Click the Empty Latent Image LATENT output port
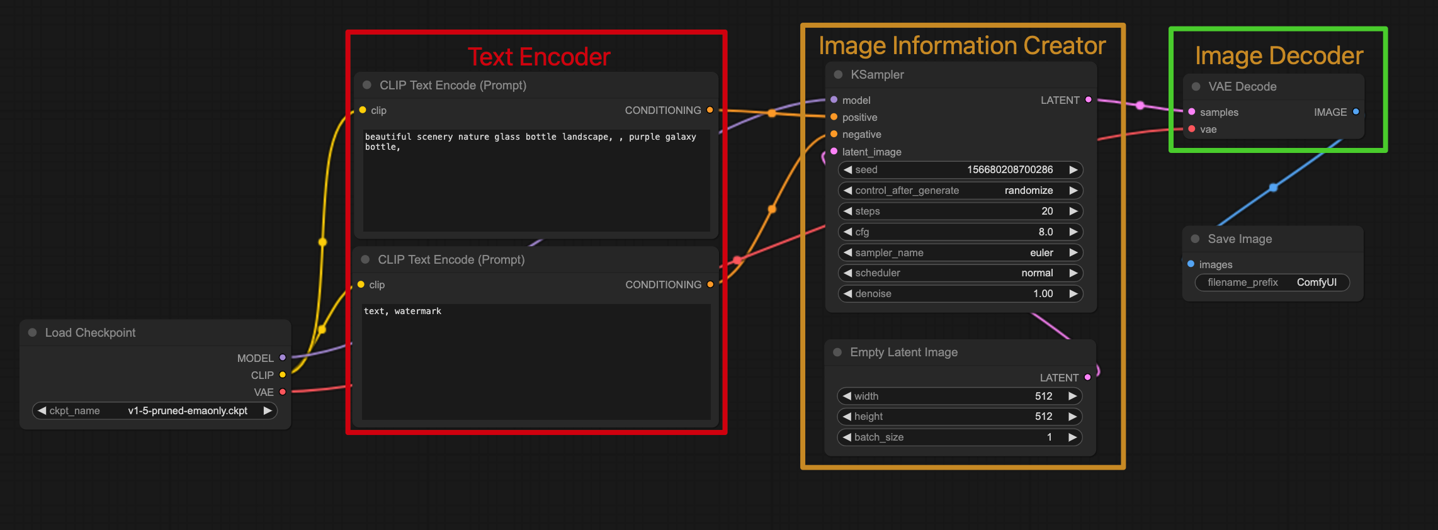 pos(1087,377)
